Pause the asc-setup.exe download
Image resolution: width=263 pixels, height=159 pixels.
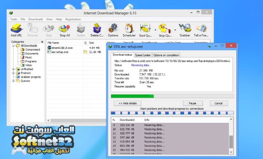(x=193, y=103)
